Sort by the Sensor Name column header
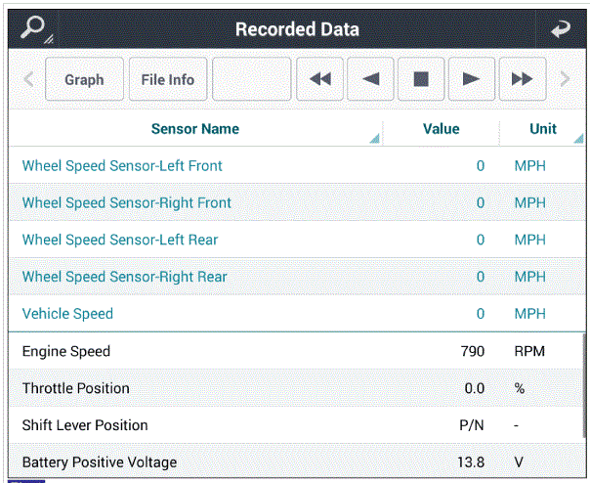Viewport: 590px width, 483px height. pos(195,129)
